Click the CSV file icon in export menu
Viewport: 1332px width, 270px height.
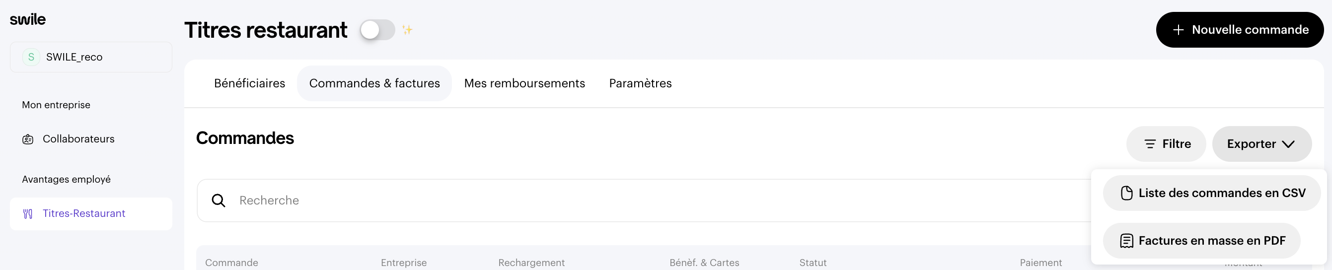pyautogui.click(x=1126, y=194)
